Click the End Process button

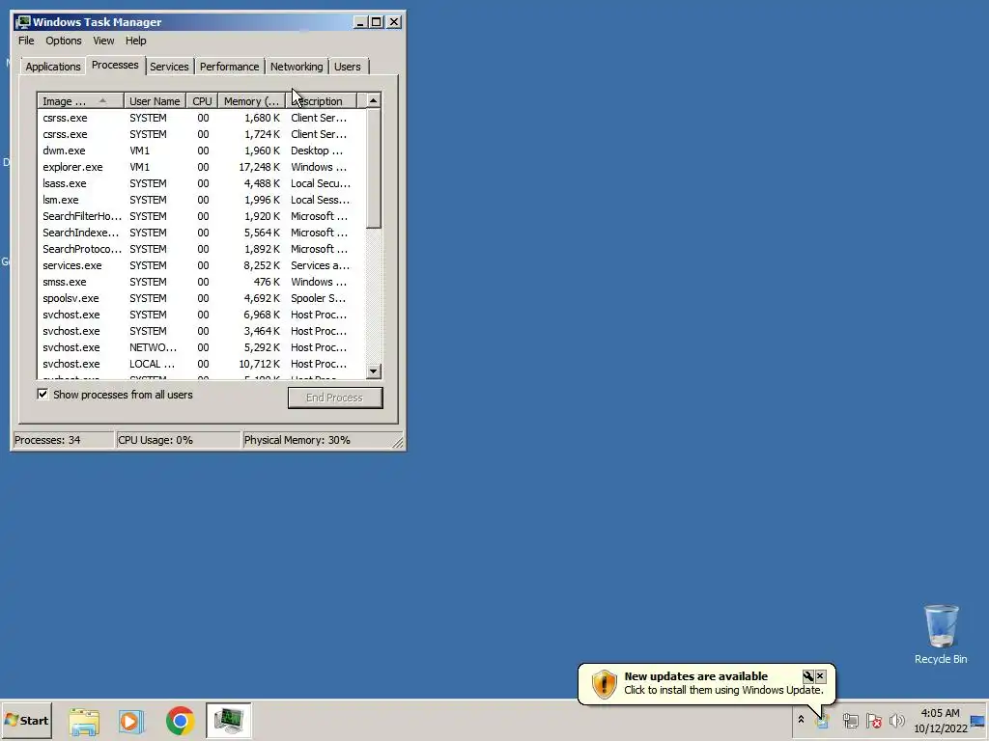(x=335, y=398)
